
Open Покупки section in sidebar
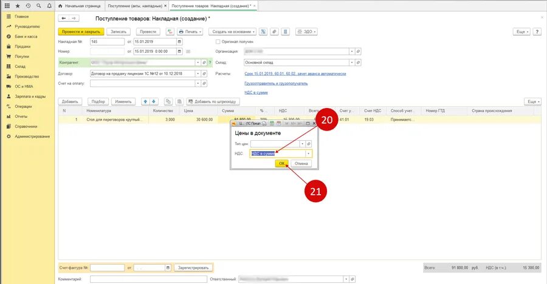[x=22, y=56]
